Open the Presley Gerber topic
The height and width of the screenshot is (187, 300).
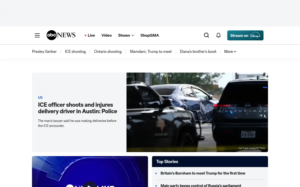tap(44, 52)
